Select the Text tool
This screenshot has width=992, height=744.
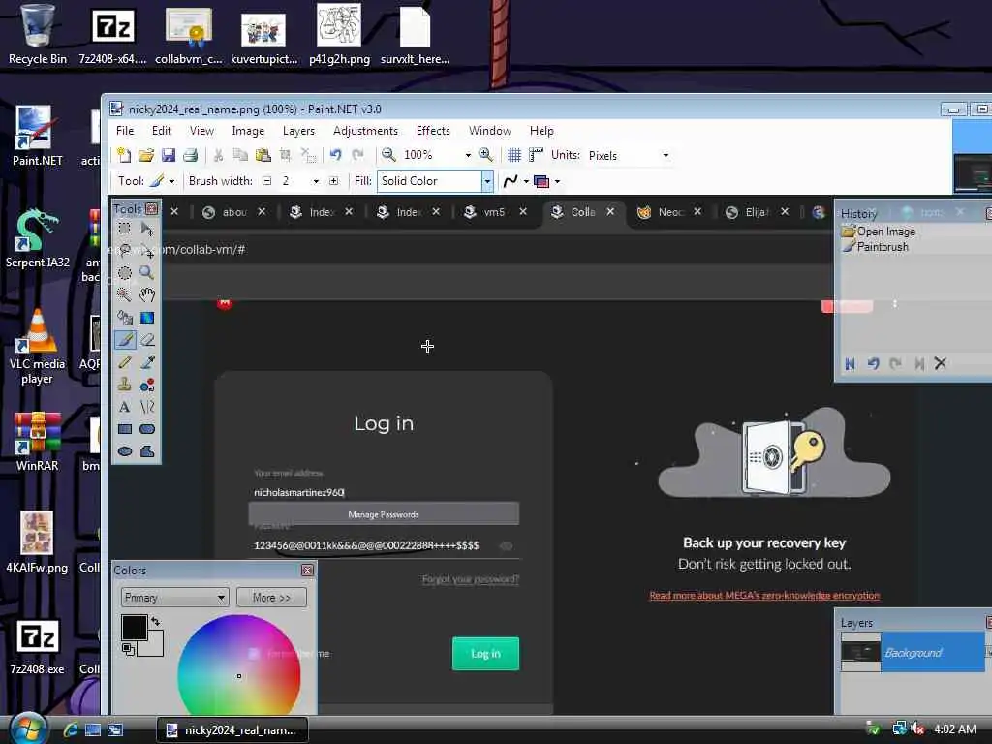tap(125, 407)
